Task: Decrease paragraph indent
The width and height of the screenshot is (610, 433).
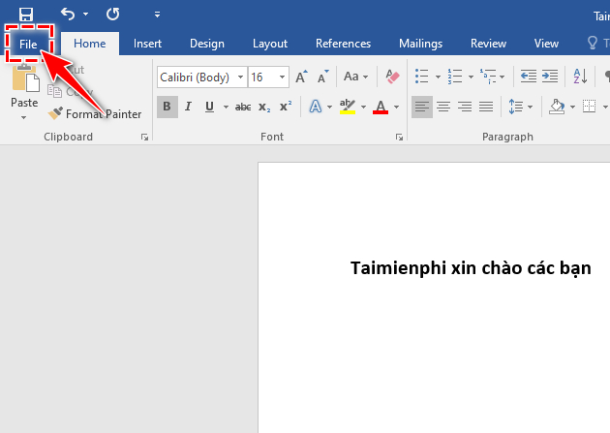Action: pos(529,77)
